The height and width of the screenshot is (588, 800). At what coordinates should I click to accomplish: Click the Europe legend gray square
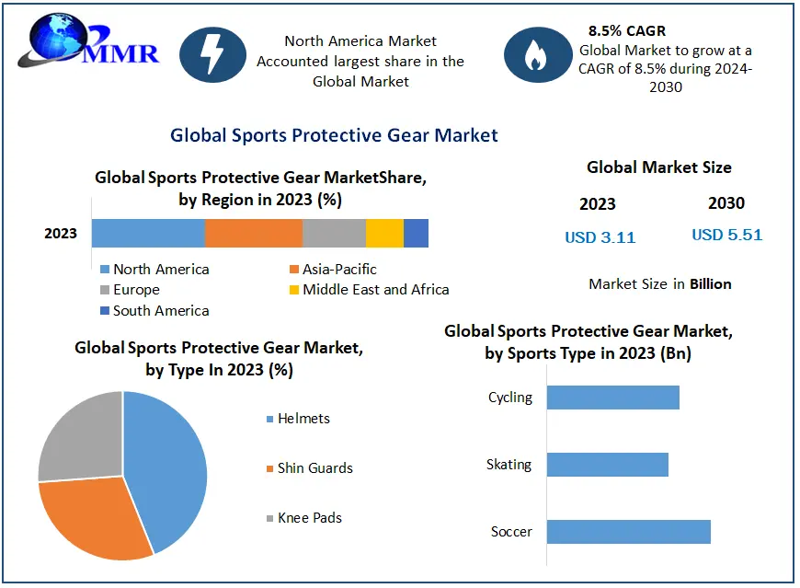click(x=104, y=290)
